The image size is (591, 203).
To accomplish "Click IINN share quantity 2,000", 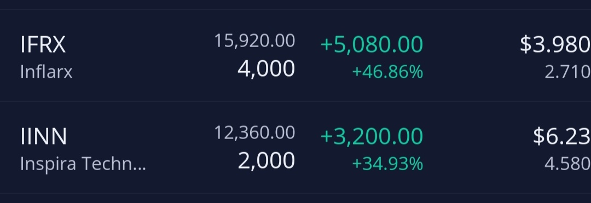I will (266, 160).
